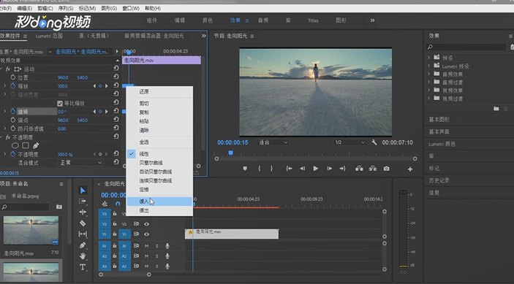Screen dimensions: 514x284
Task: Hide track V2 output with eye icon
Action: pyautogui.click(x=146, y=224)
